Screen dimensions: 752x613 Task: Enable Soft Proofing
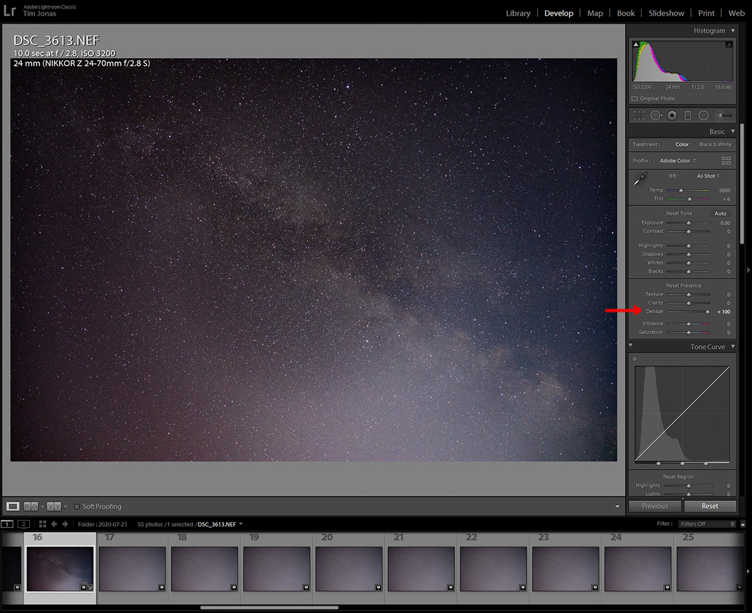pyautogui.click(x=76, y=506)
